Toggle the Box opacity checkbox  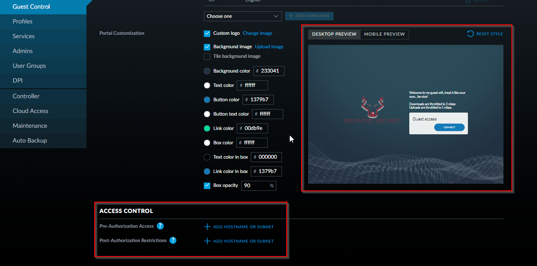[x=207, y=186]
